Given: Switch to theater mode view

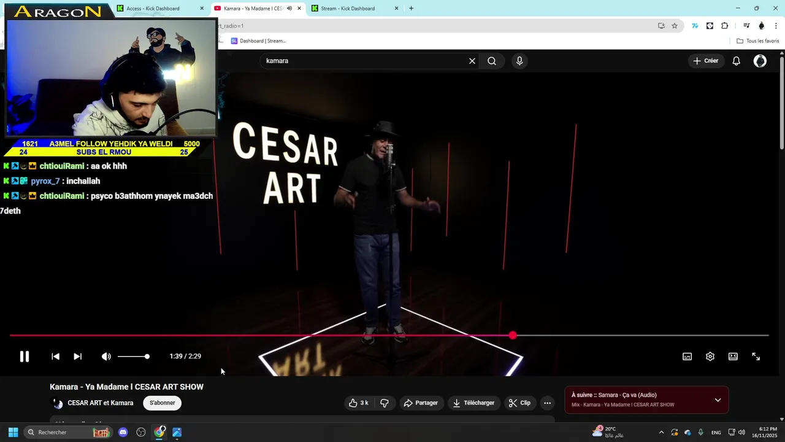Looking at the screenshot, I should pos(733,357).
